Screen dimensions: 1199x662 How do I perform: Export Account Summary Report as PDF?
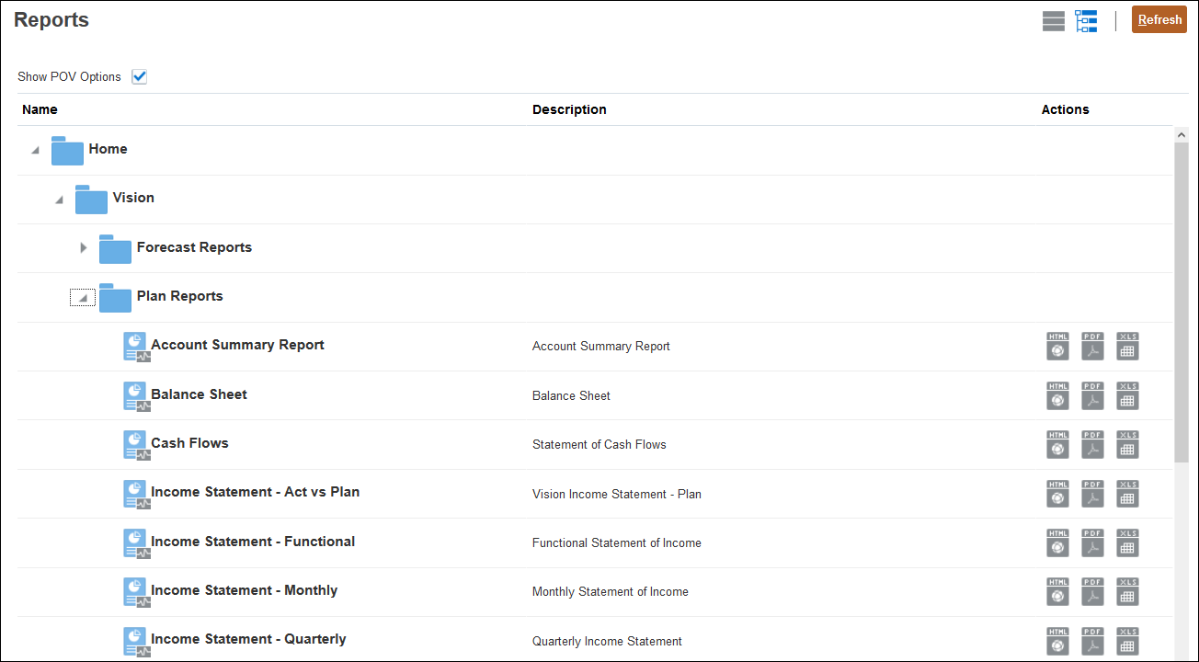[x=1092, y=347]
